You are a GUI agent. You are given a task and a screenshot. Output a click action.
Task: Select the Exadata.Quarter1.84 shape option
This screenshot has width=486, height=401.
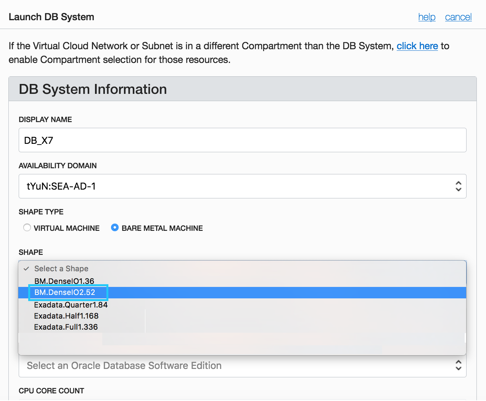(71, 305)
